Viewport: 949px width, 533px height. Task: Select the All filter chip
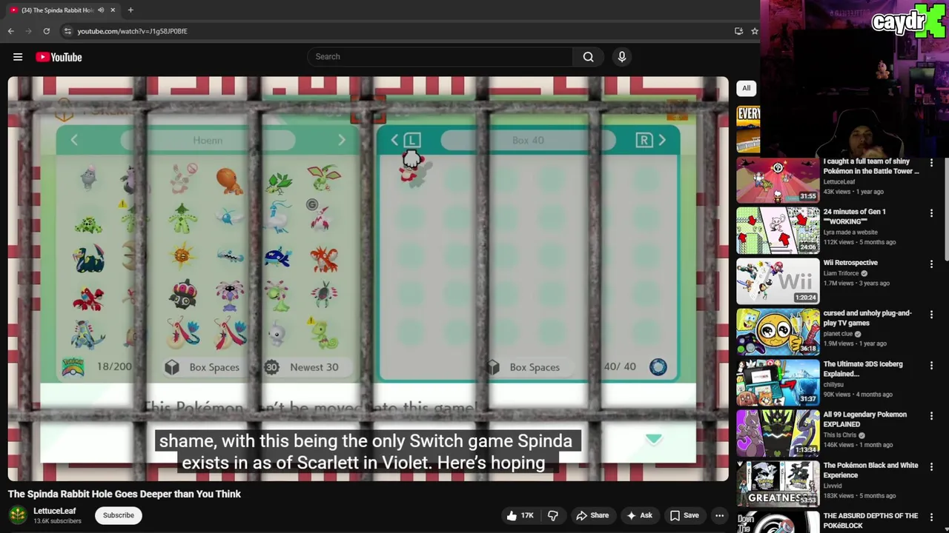[x=746, y=88]
